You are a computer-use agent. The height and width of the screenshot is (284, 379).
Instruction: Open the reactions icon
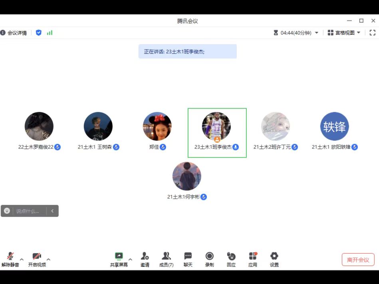click(x=231, y=256)
